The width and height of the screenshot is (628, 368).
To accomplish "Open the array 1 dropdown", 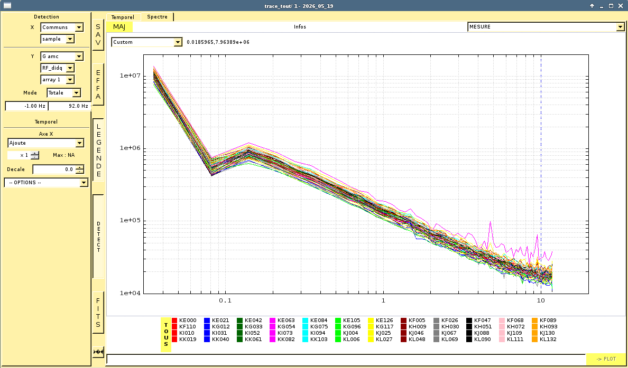I will coord(57,80).
